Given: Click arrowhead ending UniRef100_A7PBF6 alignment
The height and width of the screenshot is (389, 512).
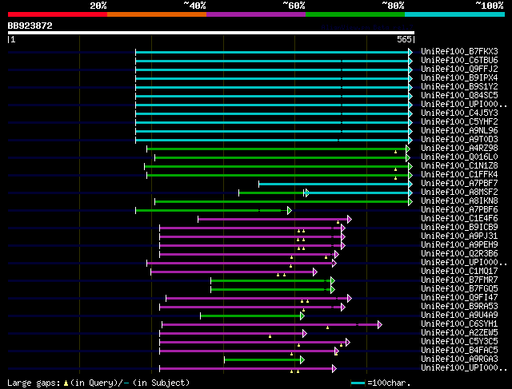Looking at the screenshot, I should pyautogui.click(x=290, y=211).
